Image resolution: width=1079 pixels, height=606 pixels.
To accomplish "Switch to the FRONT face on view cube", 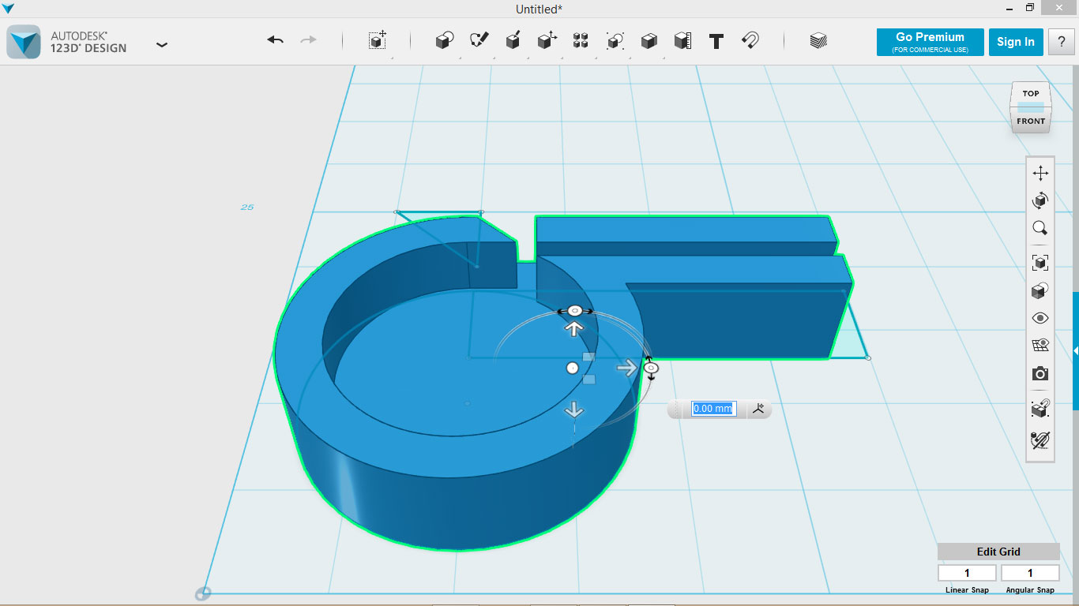I will [1031, 121].
